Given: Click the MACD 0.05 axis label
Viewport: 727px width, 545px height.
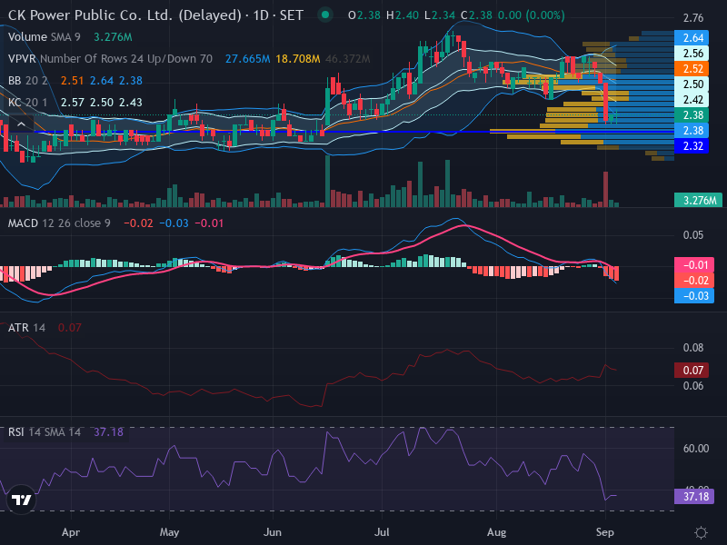Looking at the screenshot, I should tap(693, 235).
